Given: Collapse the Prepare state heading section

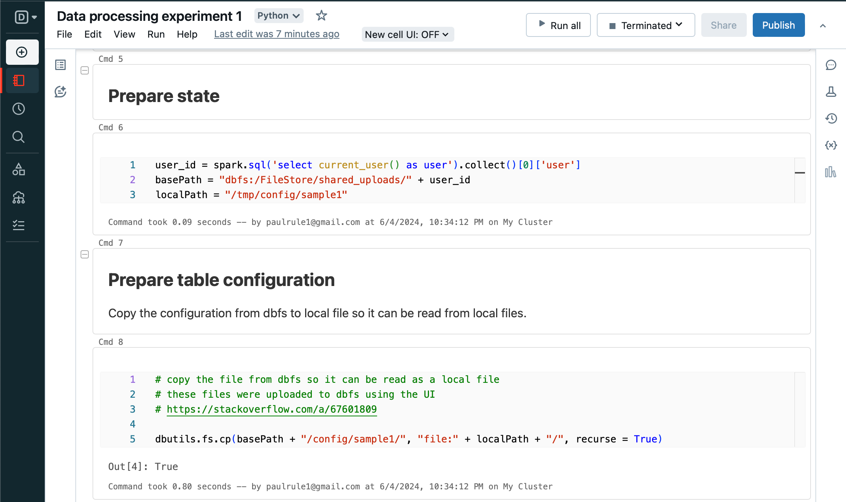Looking at the screenshot, I should [85, 70].
